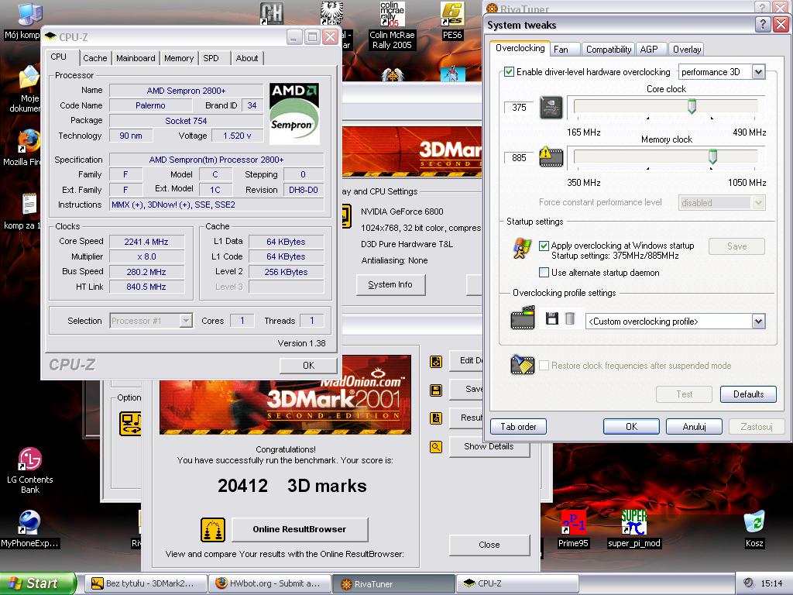Click OK button in CPU-Z window
793x595 pixels.
point(308,366)
